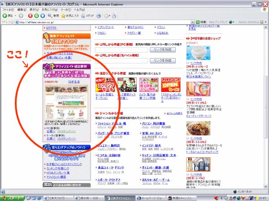269x201 pixels.
Task: Click the モバイル専用 URL input field
Action: 121,61
